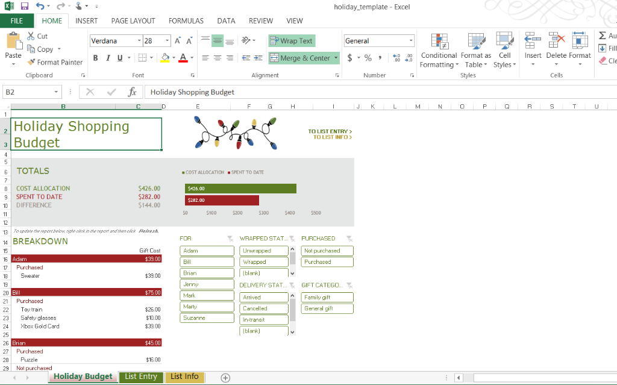Follow the TO LIST ENTRY link
The width and height of the screenshot is (617, 385).
[330, 131]
